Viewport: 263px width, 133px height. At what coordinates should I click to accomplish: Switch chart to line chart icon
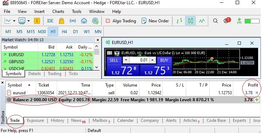(x=202, y=21)
